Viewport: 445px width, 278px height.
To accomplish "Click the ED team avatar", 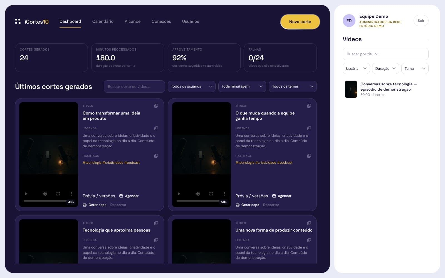I will point(349,21).
